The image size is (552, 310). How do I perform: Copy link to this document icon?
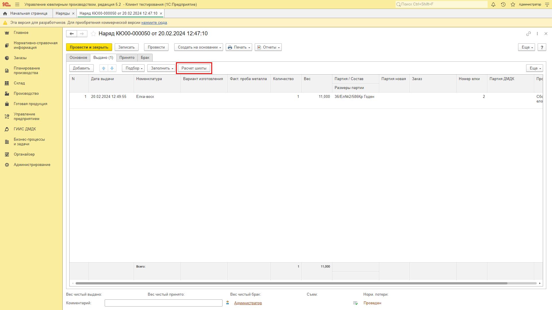coord(528,34)
